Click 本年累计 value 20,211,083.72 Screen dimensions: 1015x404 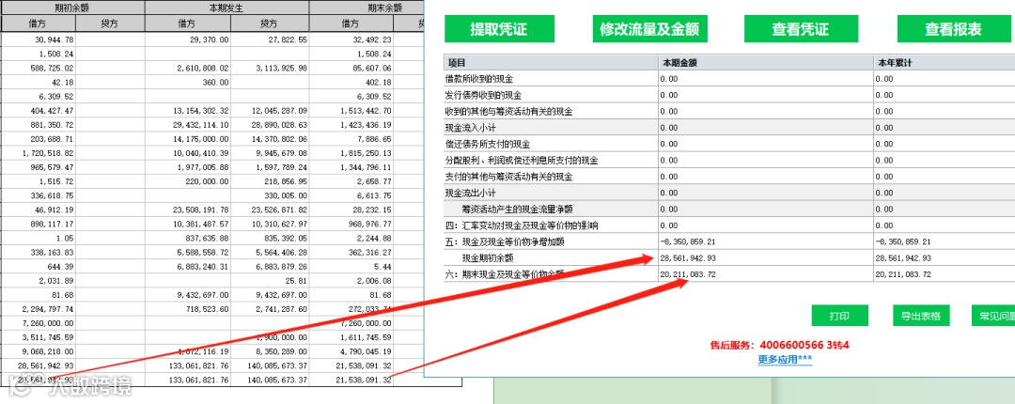click(x=903, y=274)
